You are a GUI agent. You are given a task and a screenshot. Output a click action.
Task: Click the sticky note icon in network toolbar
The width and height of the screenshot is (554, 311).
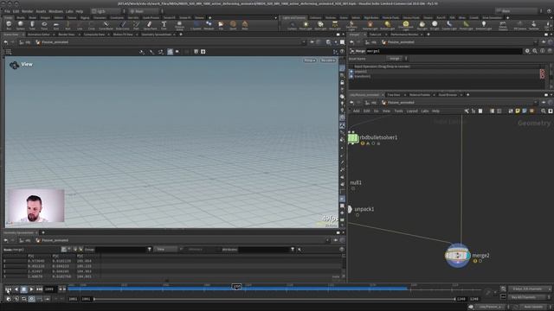coord(518,111)
